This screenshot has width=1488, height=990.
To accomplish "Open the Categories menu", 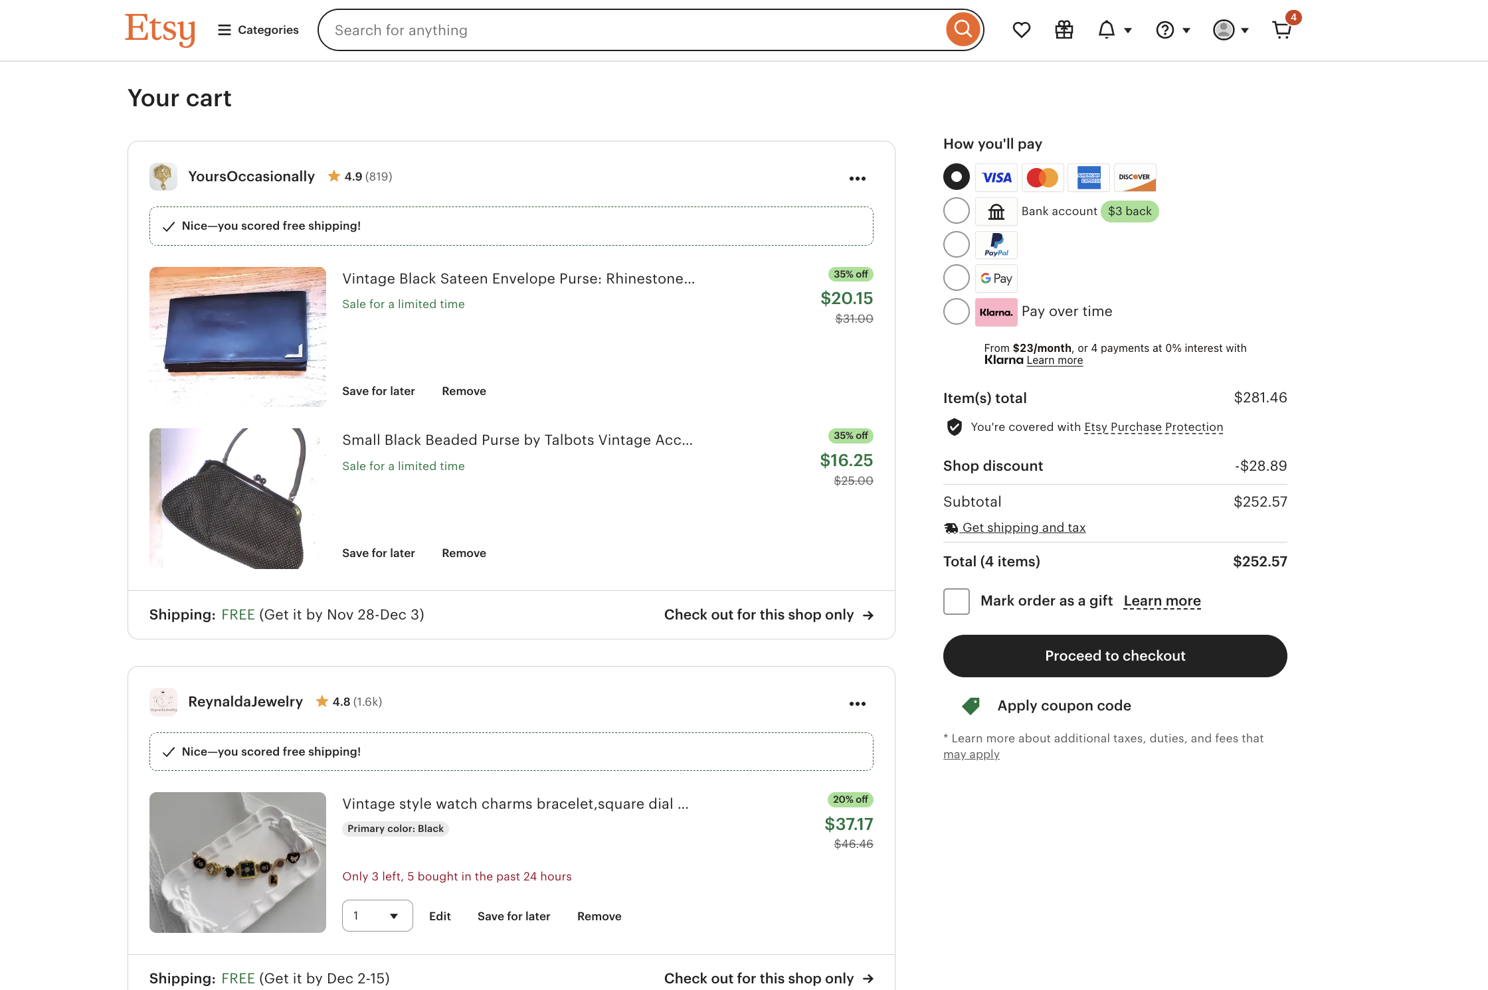I will pos(258,30).
